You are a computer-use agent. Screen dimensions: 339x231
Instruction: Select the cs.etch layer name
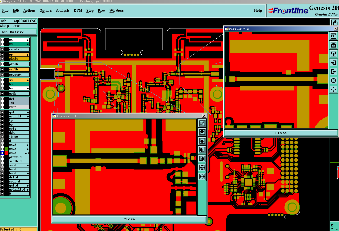(19, 49)
